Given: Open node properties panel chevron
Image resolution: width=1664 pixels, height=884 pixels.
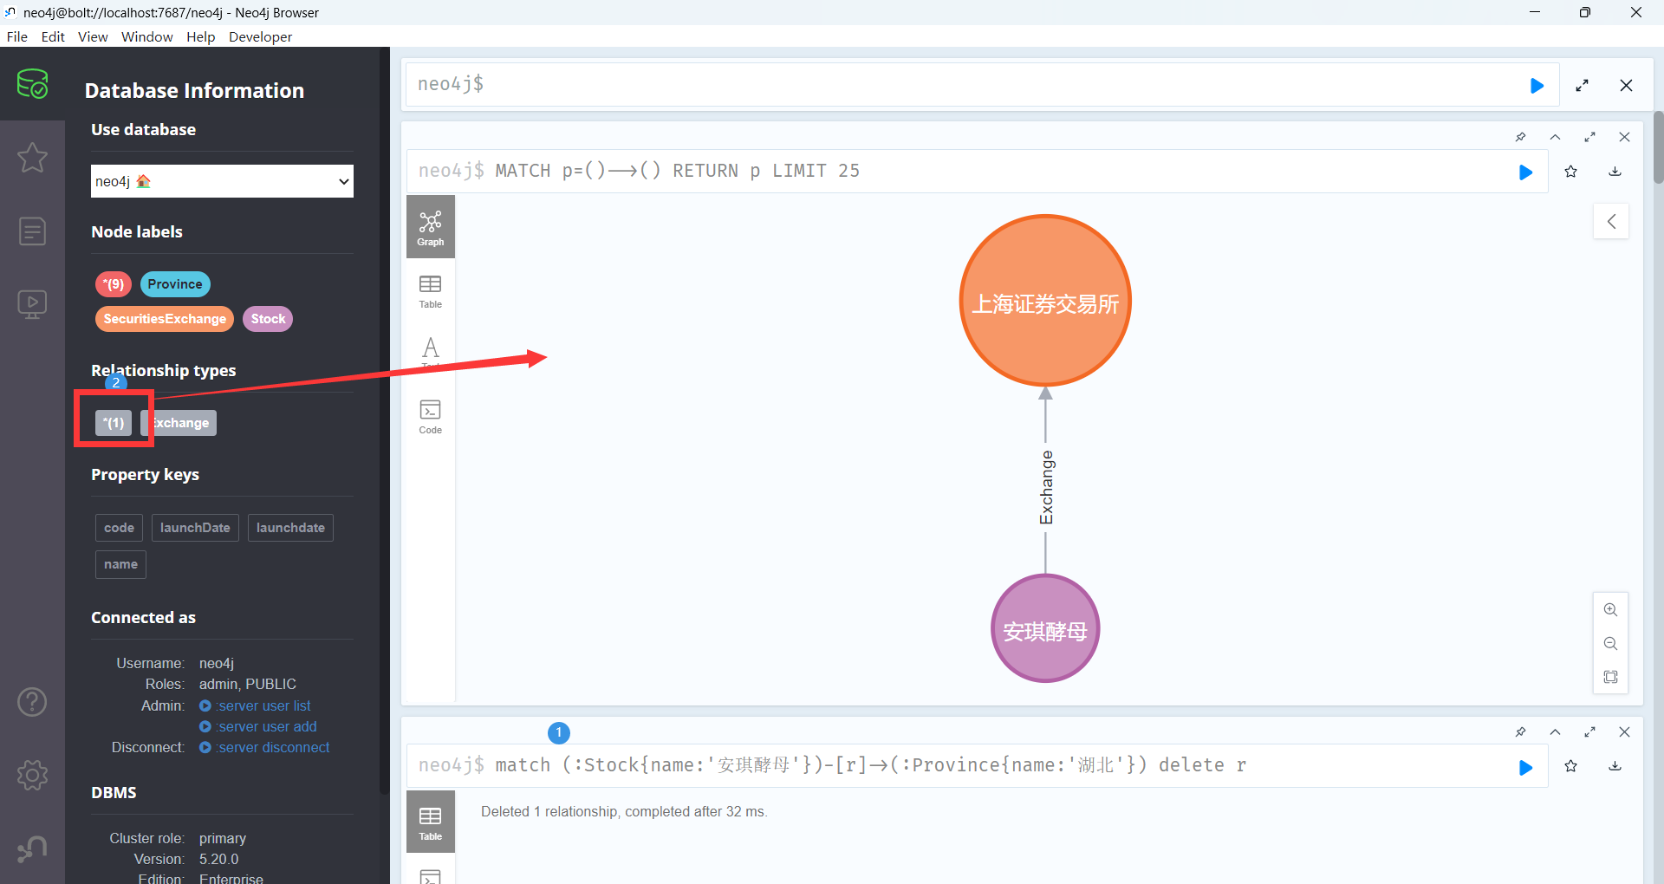Looking at the screenshot, I should (x=1611, y=221).
